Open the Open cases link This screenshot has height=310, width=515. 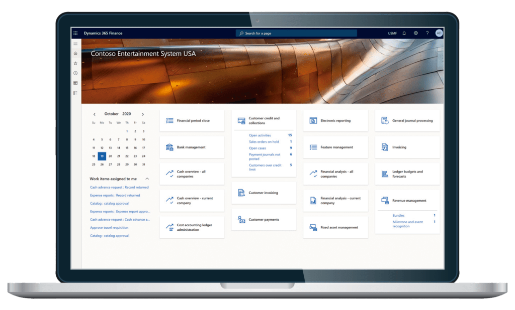pyautogui.click(x=257, y=148)
